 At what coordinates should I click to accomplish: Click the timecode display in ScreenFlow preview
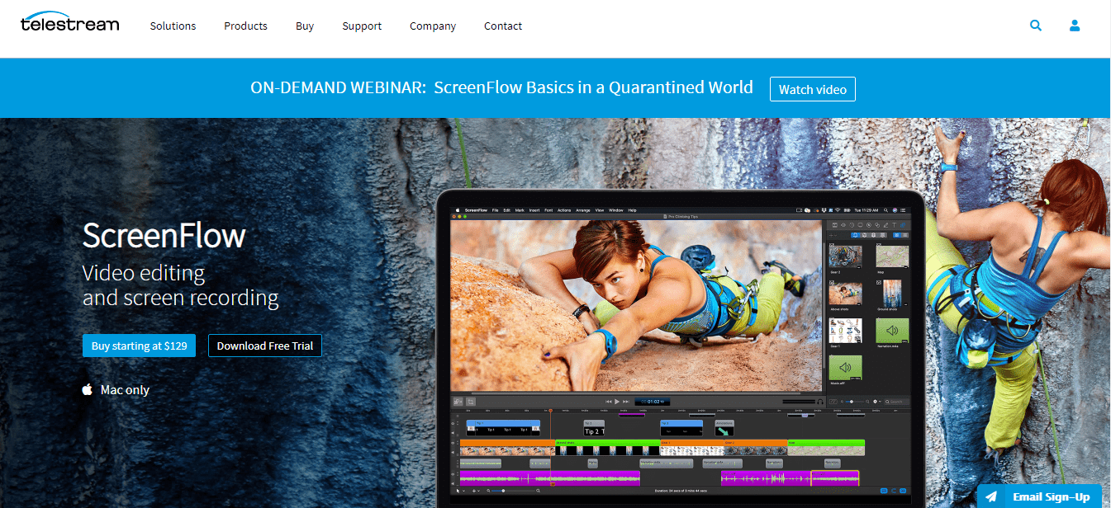653,402
